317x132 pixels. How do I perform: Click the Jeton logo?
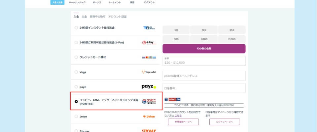coord(149,116)
